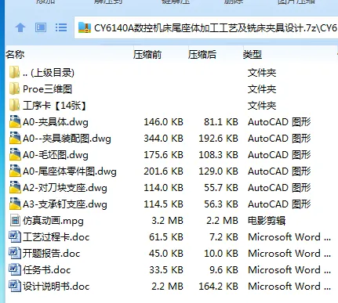
Task: Select the A0--夹具装配图.dwg file icon
Action: point(15,138)
